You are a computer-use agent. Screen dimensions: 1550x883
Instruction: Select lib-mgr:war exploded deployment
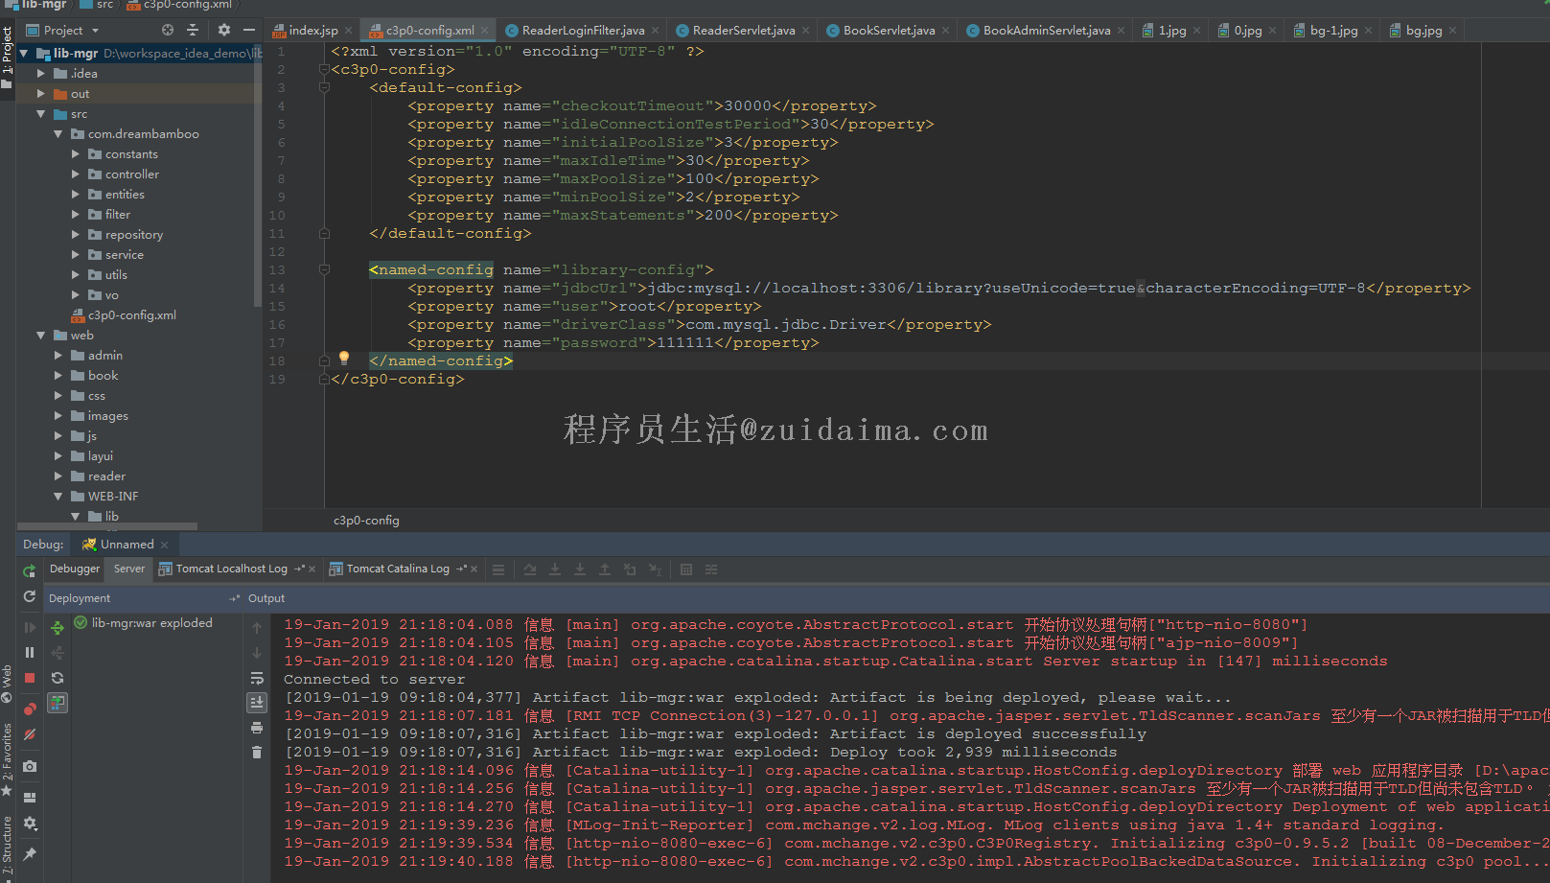tap(144, 622)
